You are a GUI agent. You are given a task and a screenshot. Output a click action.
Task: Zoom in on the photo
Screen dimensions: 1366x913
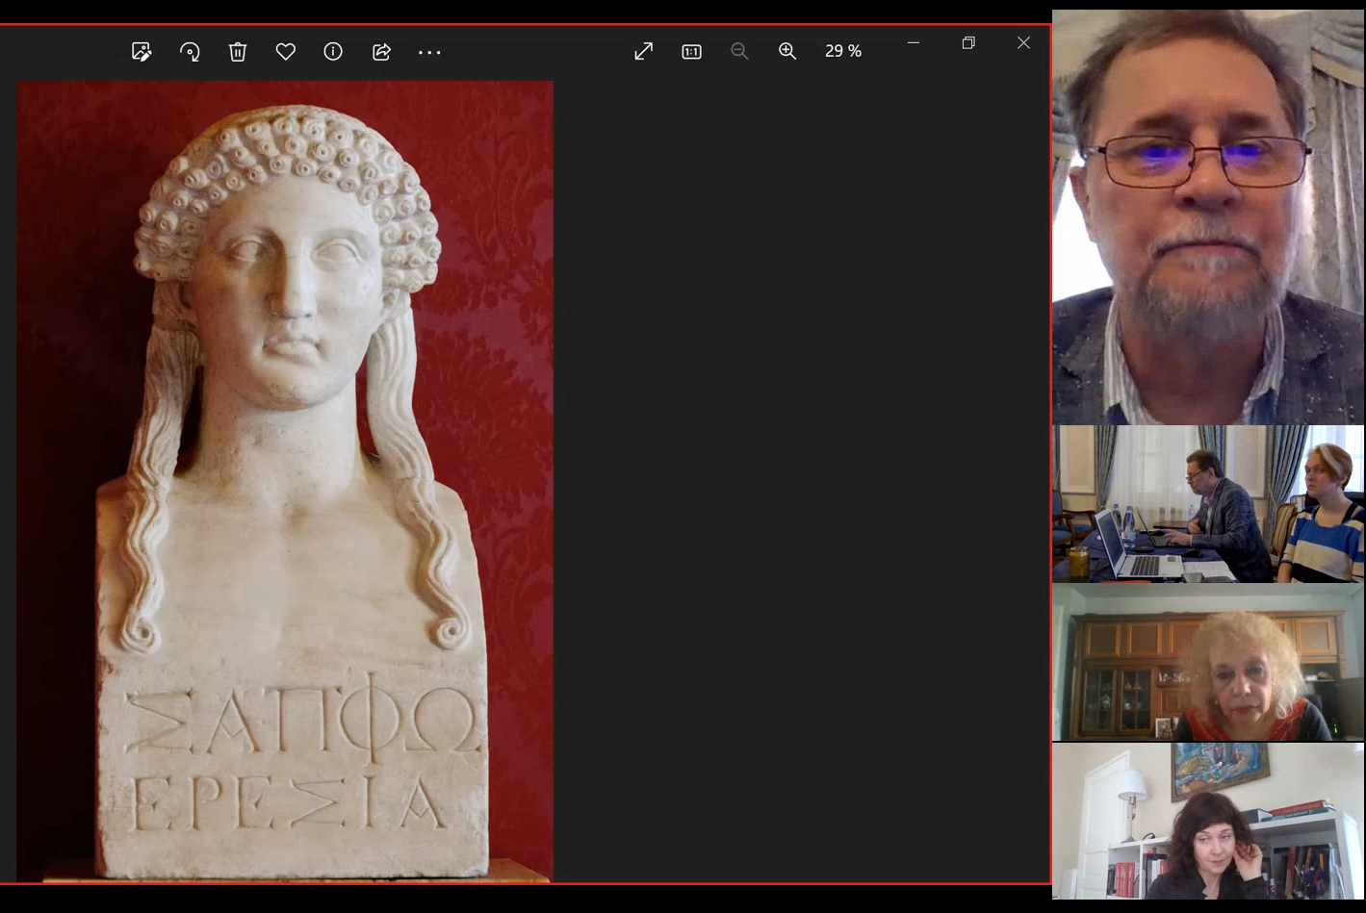[787, 51]
